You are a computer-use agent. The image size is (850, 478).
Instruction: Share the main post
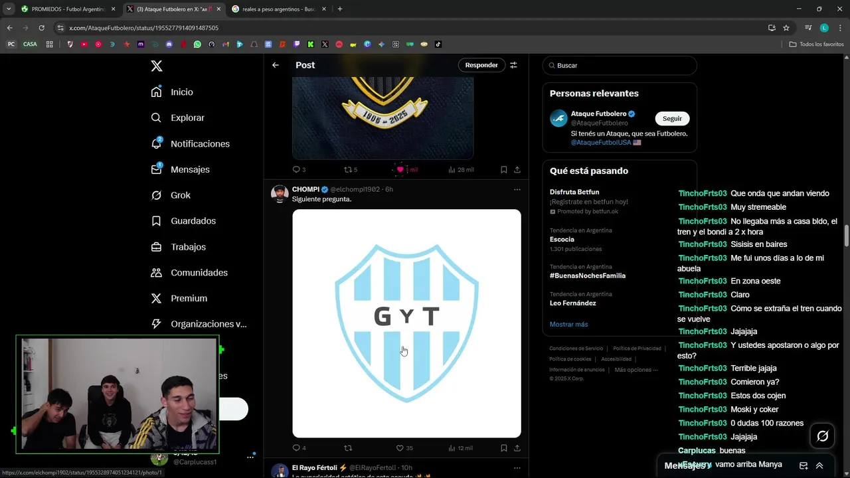click(x=517, y=170)
